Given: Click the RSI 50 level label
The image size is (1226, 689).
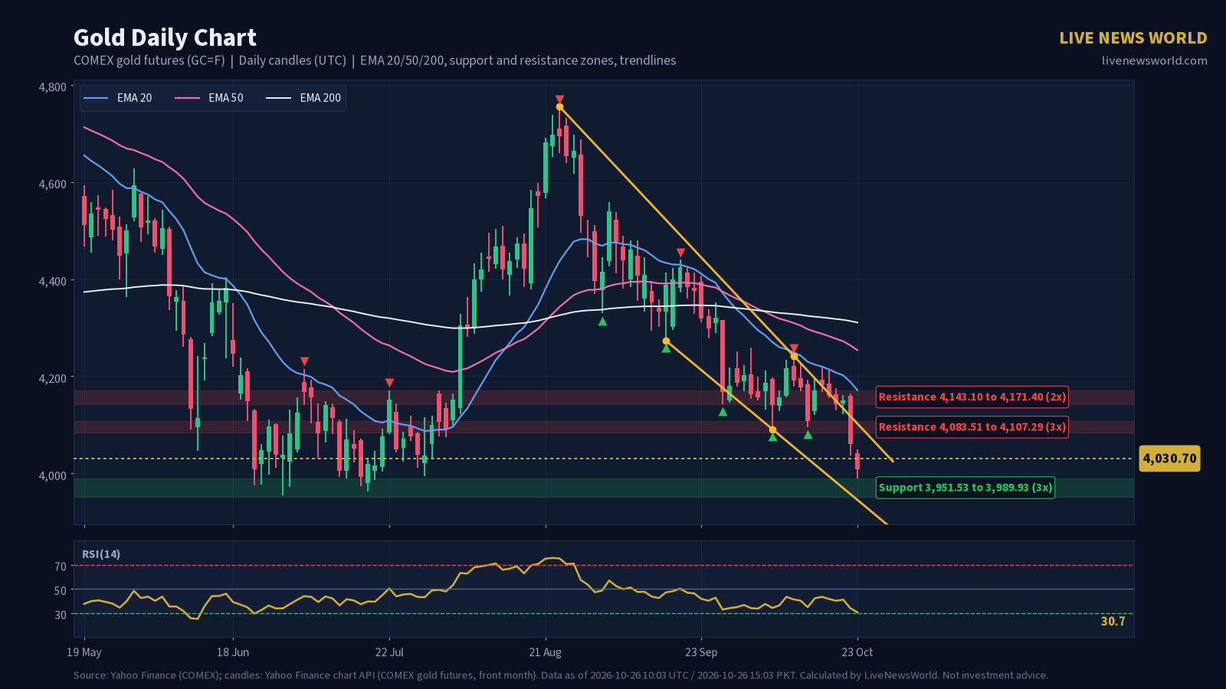Looking at the screenshot, I should (x=61, y=590).
